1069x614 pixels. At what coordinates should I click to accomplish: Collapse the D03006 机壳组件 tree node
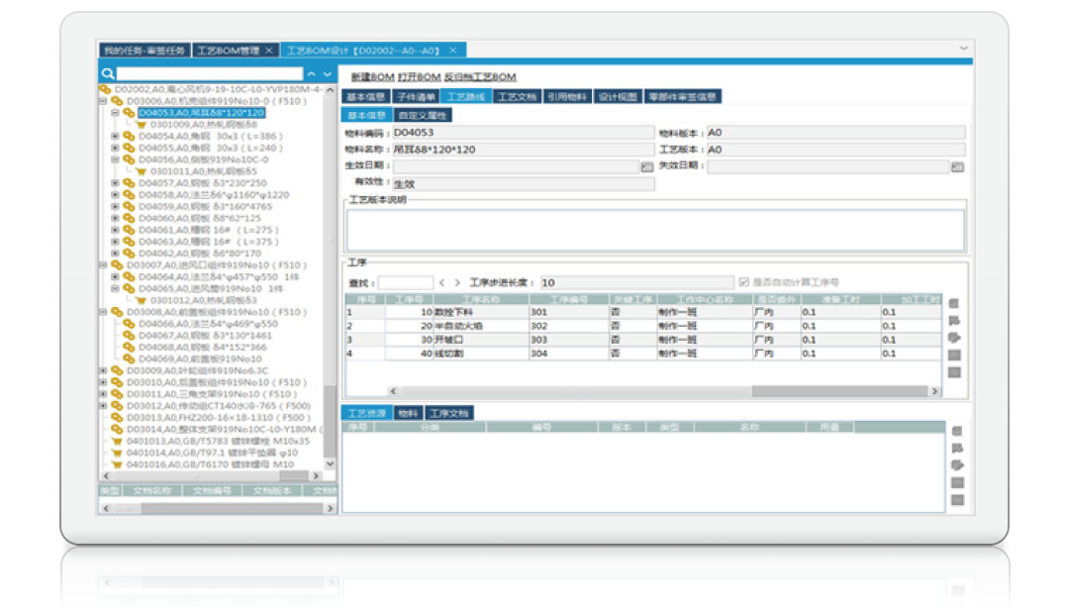pos(103,101)
